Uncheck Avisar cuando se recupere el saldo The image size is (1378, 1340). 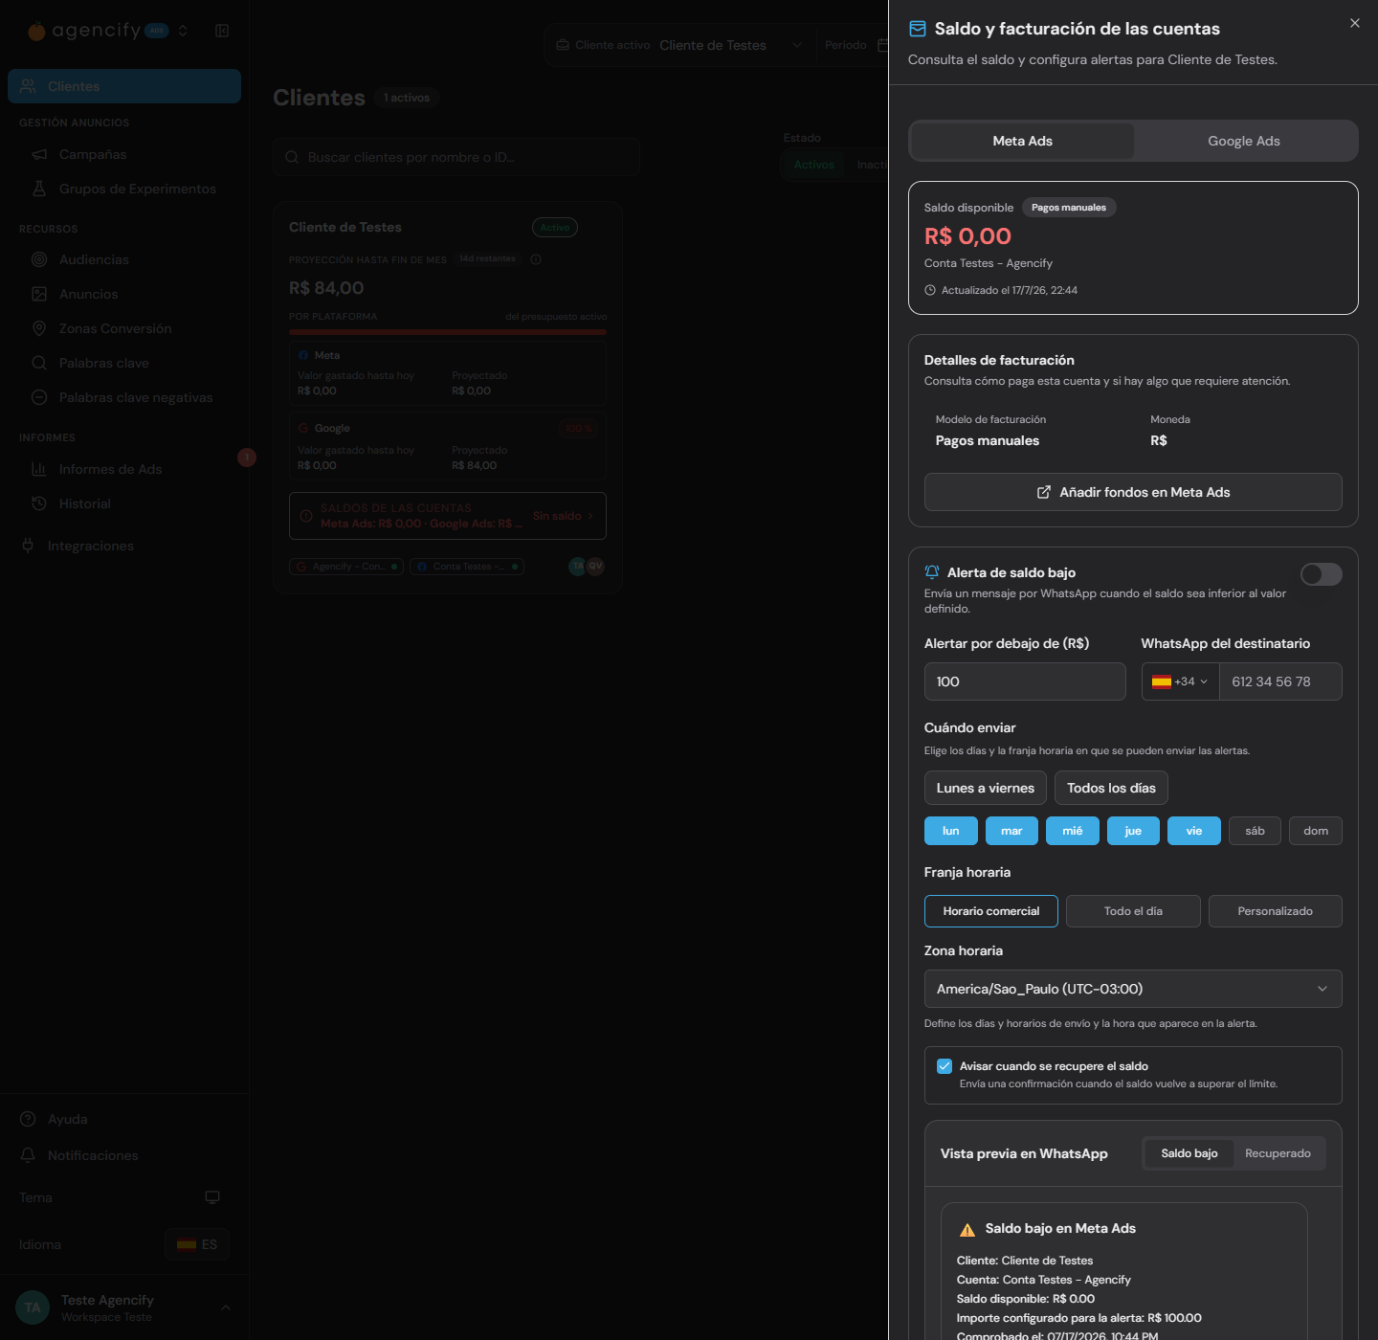(945, 1066)
